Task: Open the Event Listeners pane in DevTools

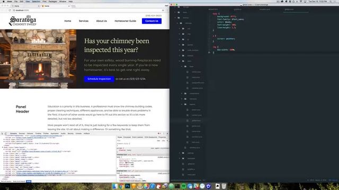Action: [x=138, y=137]
